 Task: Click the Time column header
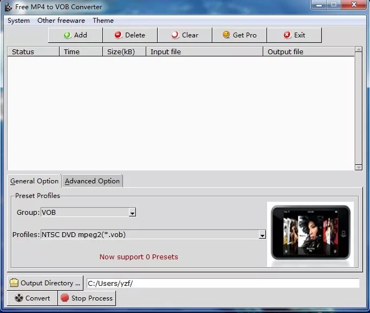[81, 52]
